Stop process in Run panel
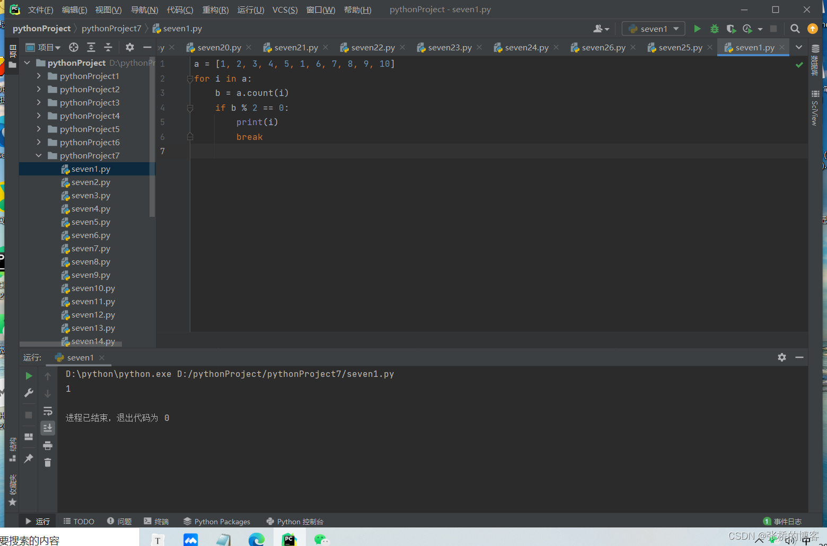This screenshot has height=546, width=827. (29, 415)
